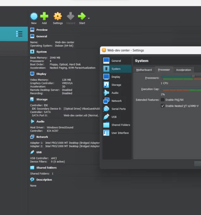
Task: Start the VM with green arrow icon
Action: tap(82, 16)
